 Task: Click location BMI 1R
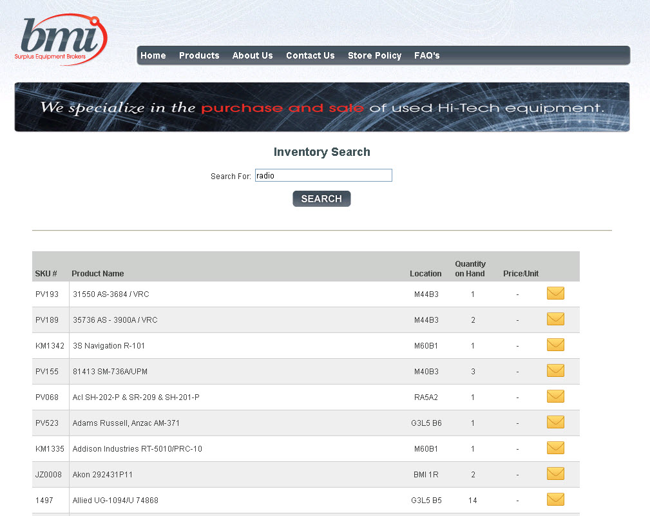[426, 475]
